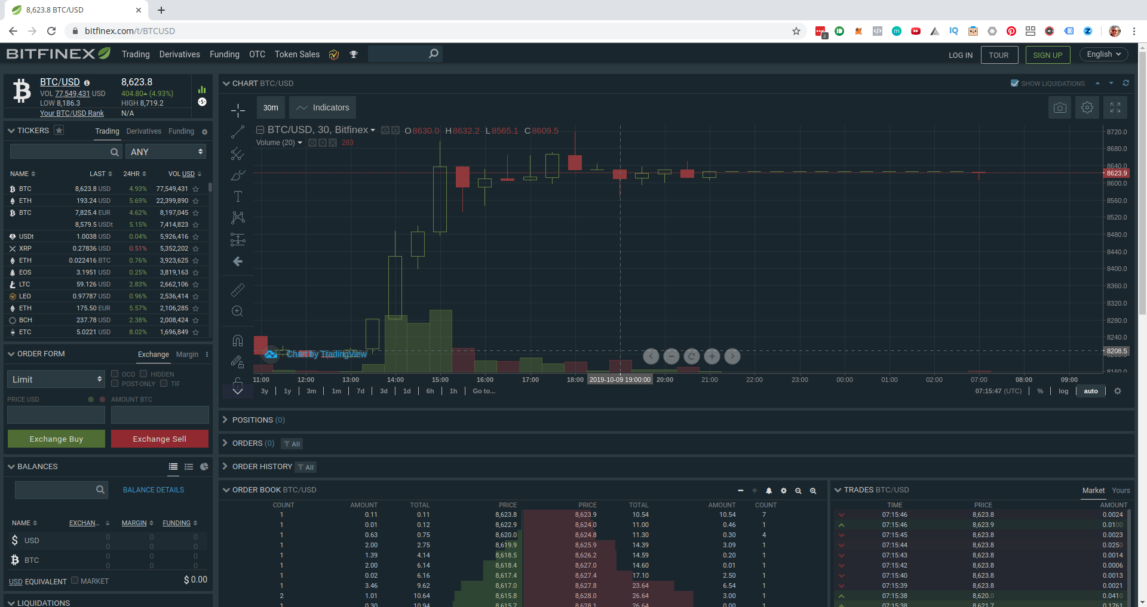Toggle favorites star filter in Tickers
The height and width of the screenshot is (607, 1147).
[x=59, y=130]
